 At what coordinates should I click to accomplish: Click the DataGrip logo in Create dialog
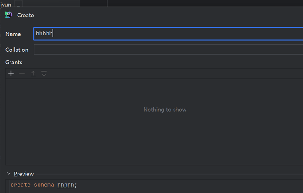(8, 15)
